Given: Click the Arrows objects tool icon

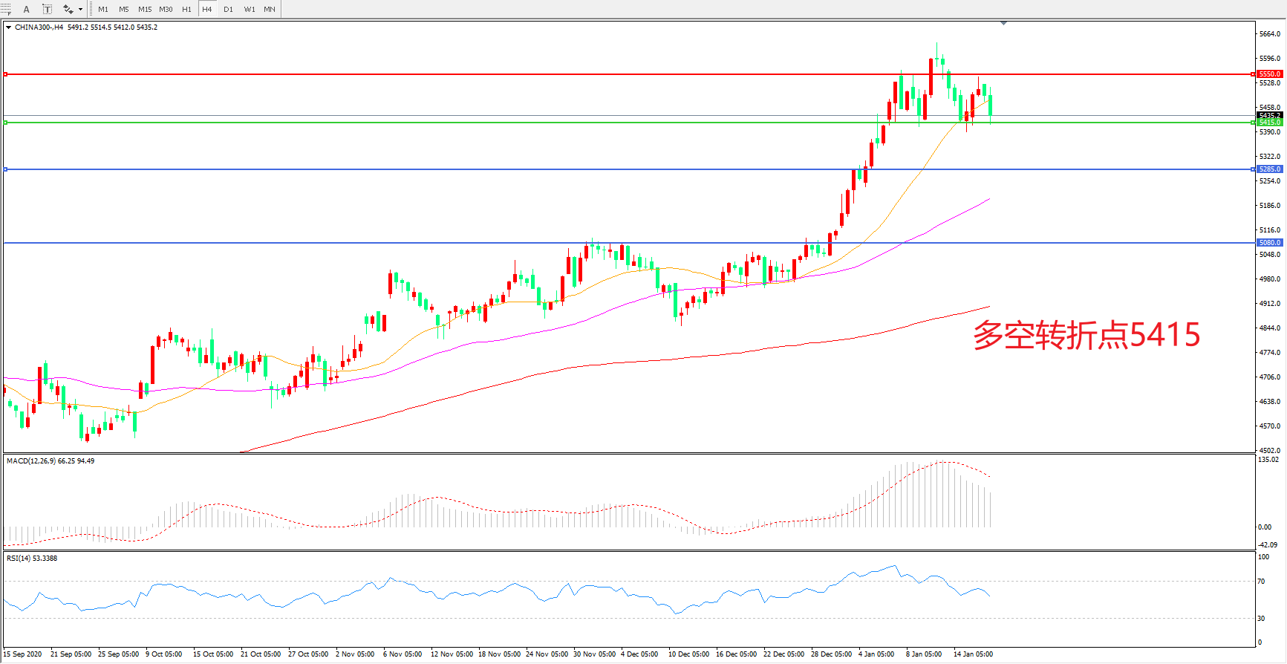Looking at the screenshot, I should tap(68, 10).
